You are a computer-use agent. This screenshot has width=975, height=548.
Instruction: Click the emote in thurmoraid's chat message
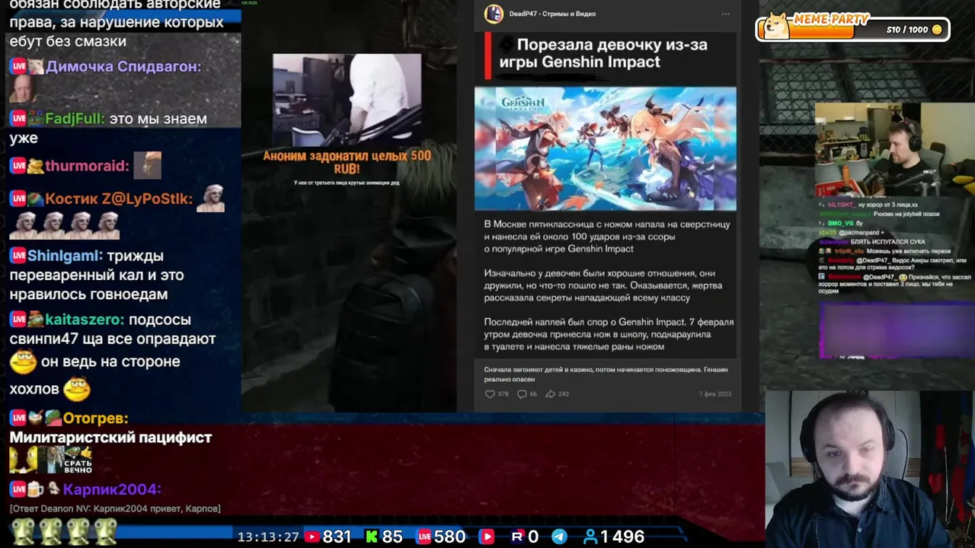148,165
